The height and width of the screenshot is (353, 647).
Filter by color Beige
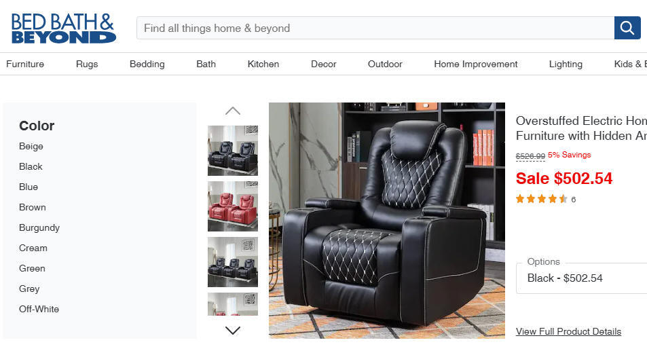click(x=31, y=147)
